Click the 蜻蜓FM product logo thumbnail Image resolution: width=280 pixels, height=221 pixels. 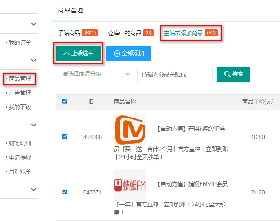pyautogui.click(x=130, y=185)
